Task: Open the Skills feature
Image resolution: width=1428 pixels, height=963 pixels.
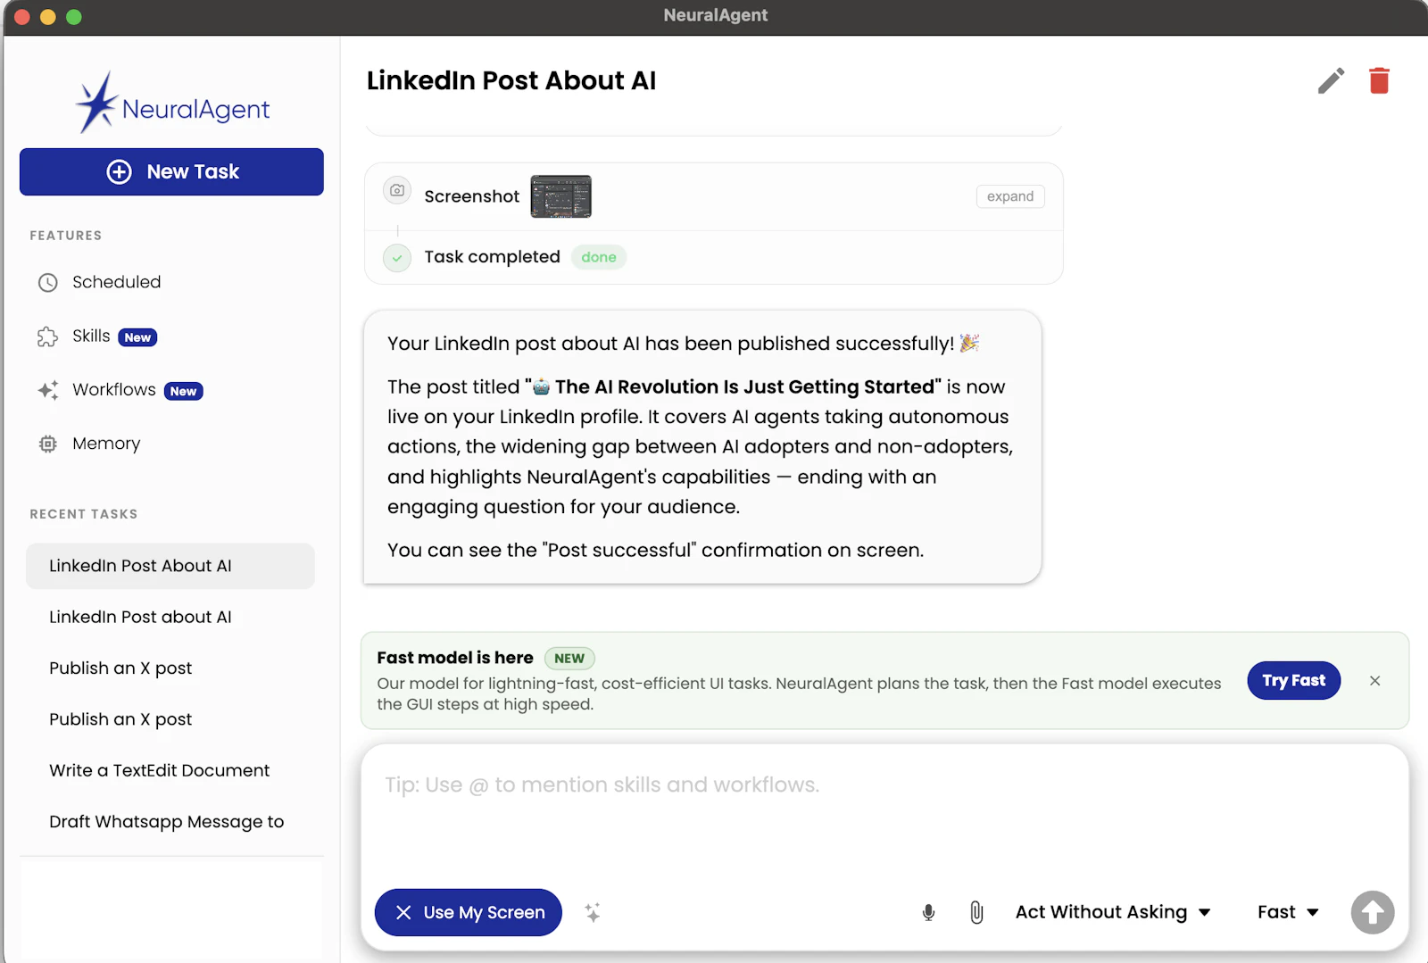Action: (x=91, y=336)
